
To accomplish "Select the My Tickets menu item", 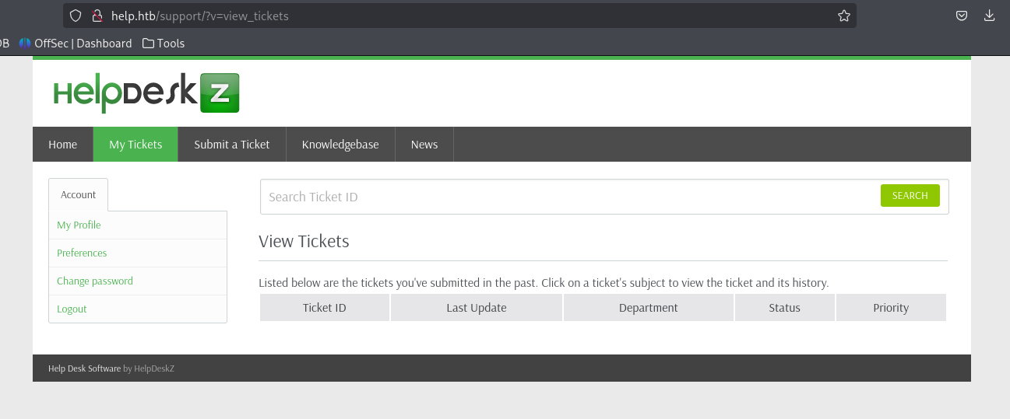I will pyautogui.click(x=135, y=145).
